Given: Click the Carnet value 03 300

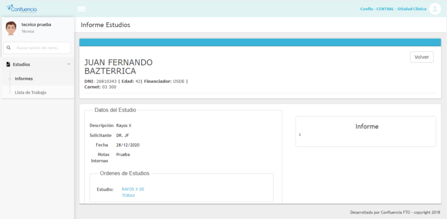Looking at the screenshot, I should pyautogui.click(x=109, y=87).
